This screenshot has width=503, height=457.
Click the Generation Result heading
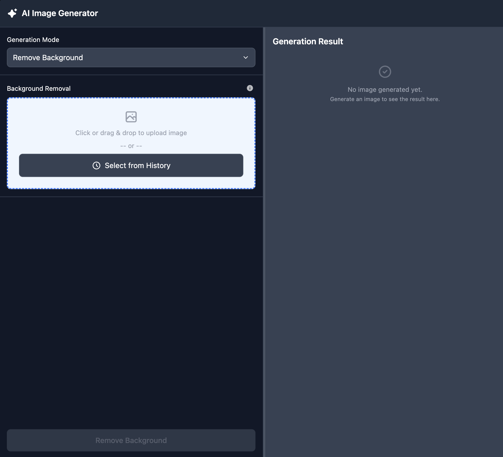click(308, 41)
